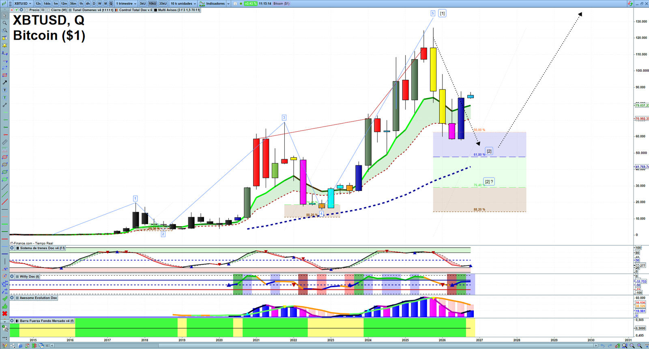Close the Willy Doc indicator panel
Image resolution: width=649 pixels, height=349 pixels.
pos(12,276)
